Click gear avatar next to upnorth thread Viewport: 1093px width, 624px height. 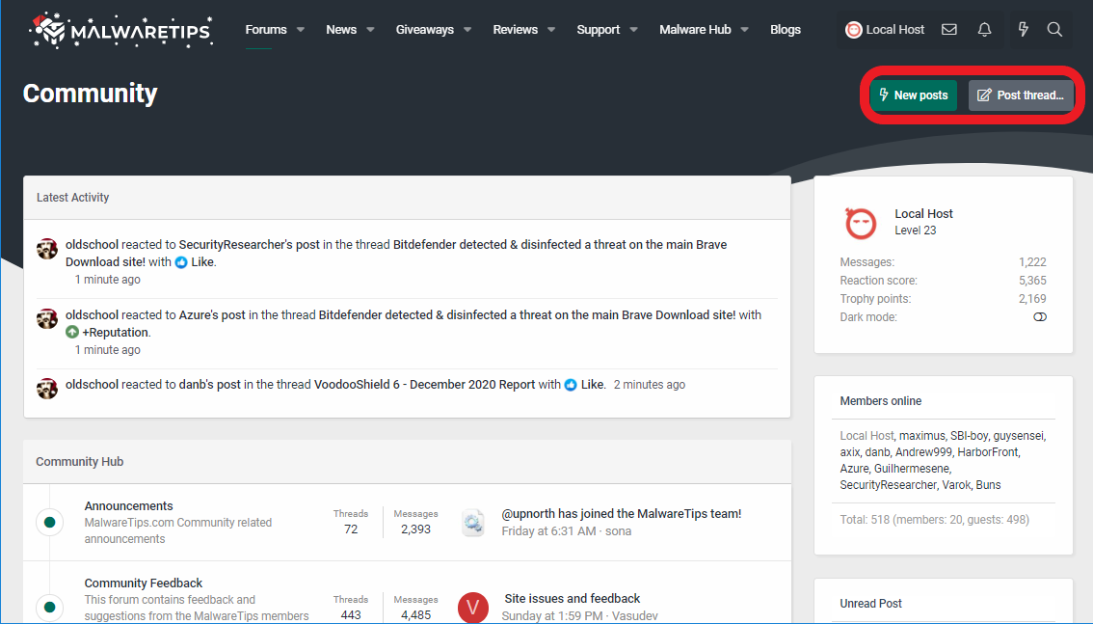click(x=473, y=522)
